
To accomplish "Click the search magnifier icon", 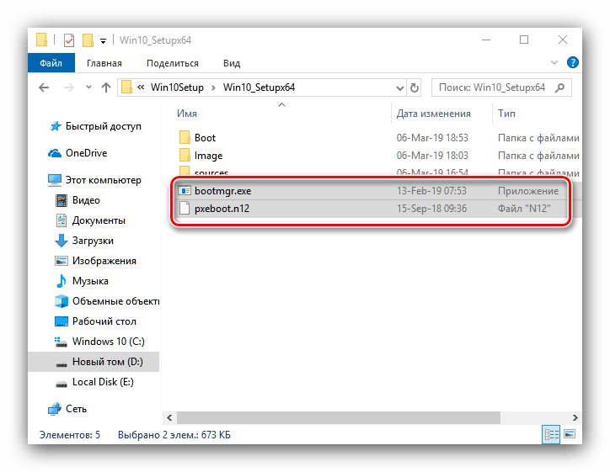I will tap(559, 88).
